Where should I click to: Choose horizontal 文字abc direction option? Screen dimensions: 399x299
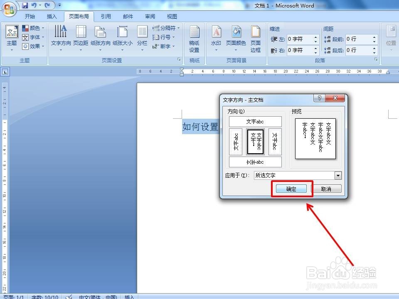pos(255,122)
